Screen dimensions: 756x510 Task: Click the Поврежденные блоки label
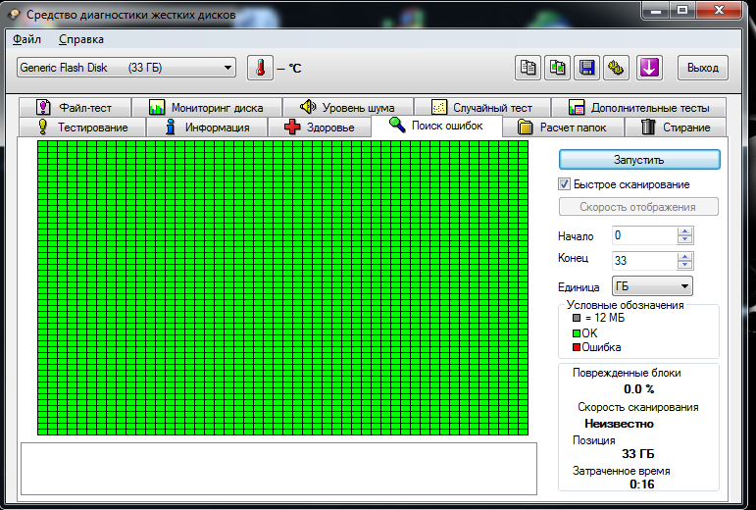click(x=627, y=373)
